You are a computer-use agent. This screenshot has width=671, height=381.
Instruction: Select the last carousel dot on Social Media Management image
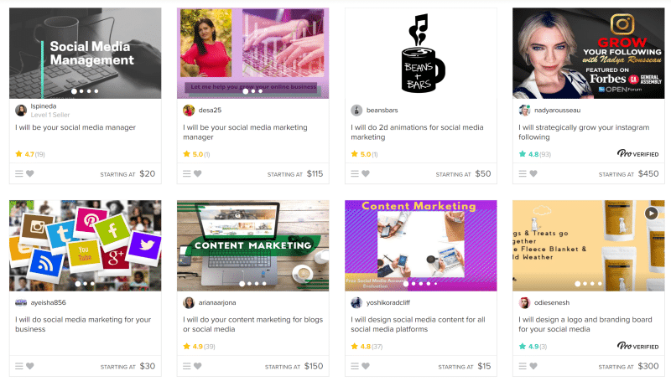(96, 91)
